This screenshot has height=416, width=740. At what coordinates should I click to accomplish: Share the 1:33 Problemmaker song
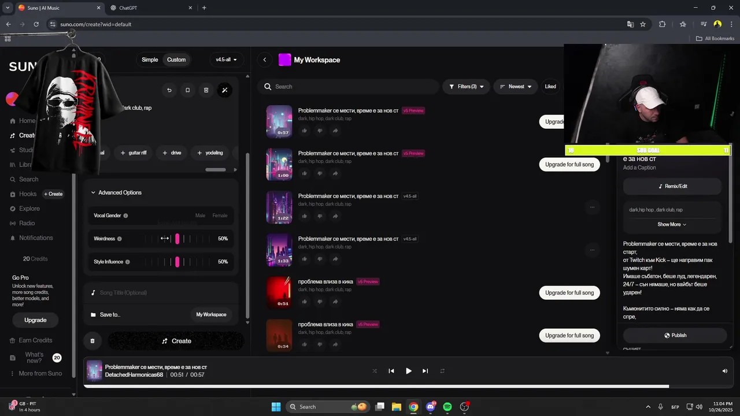335,259
